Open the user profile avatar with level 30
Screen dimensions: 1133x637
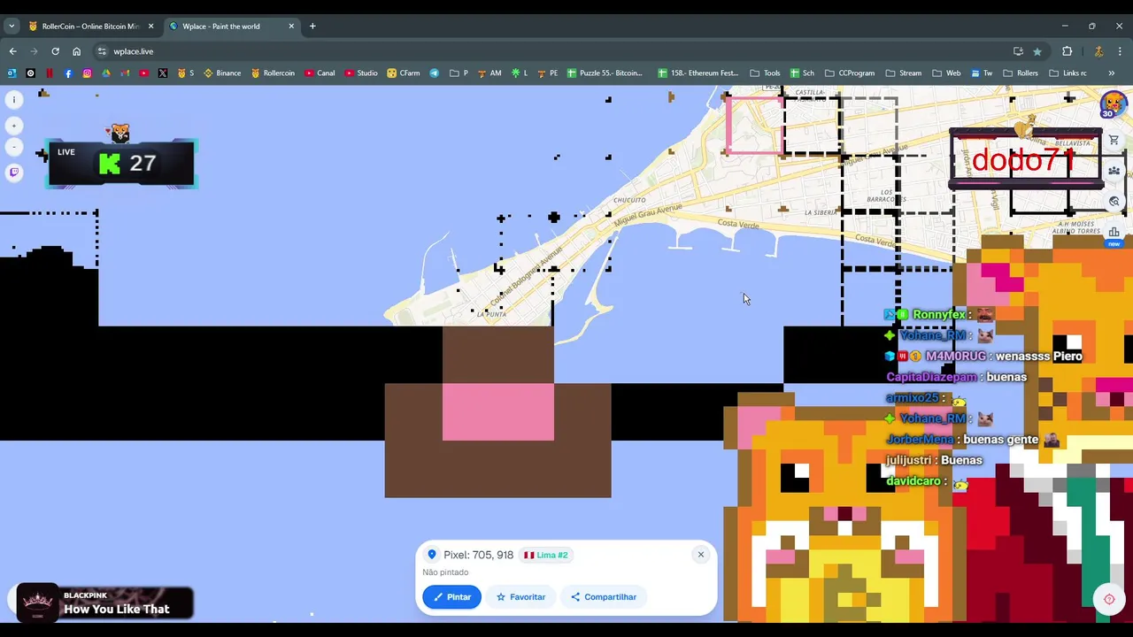1113,103
